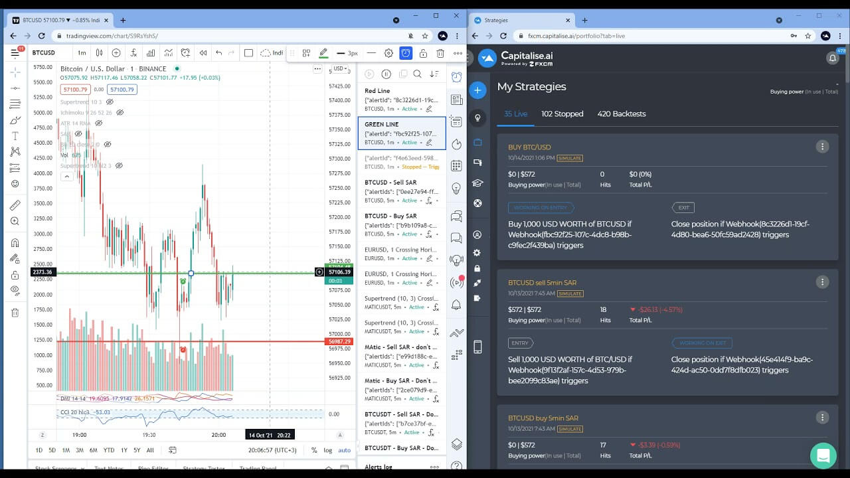The height and width of the screenshot is (478, 850).
Task: Open notifications bell in TradingView sidebar
Action: pyautogui.click(x=456, y=305)
